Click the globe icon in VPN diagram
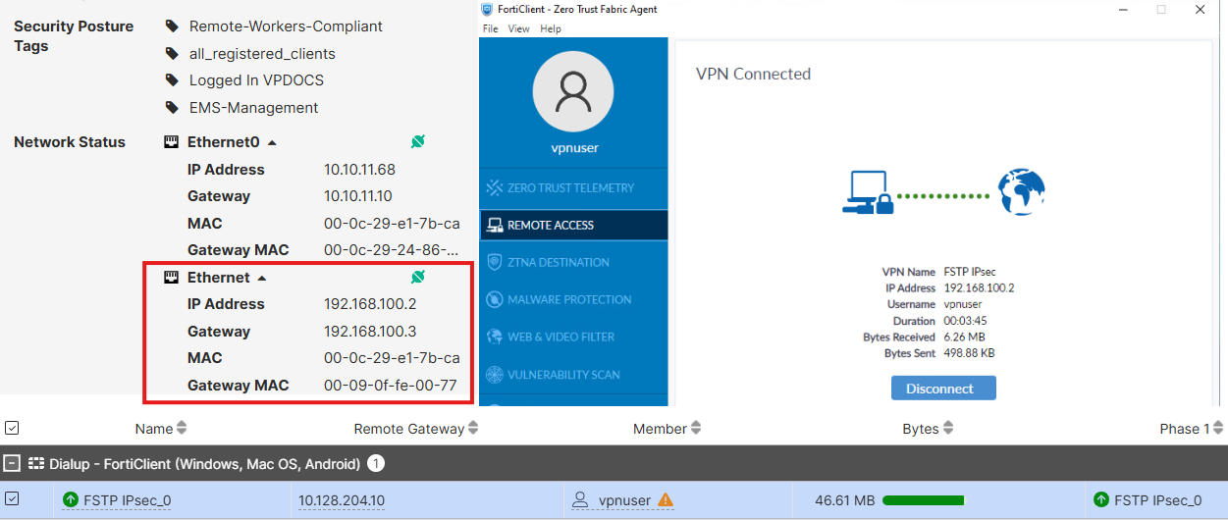 pyautogui.click(x=1021, y=192)
